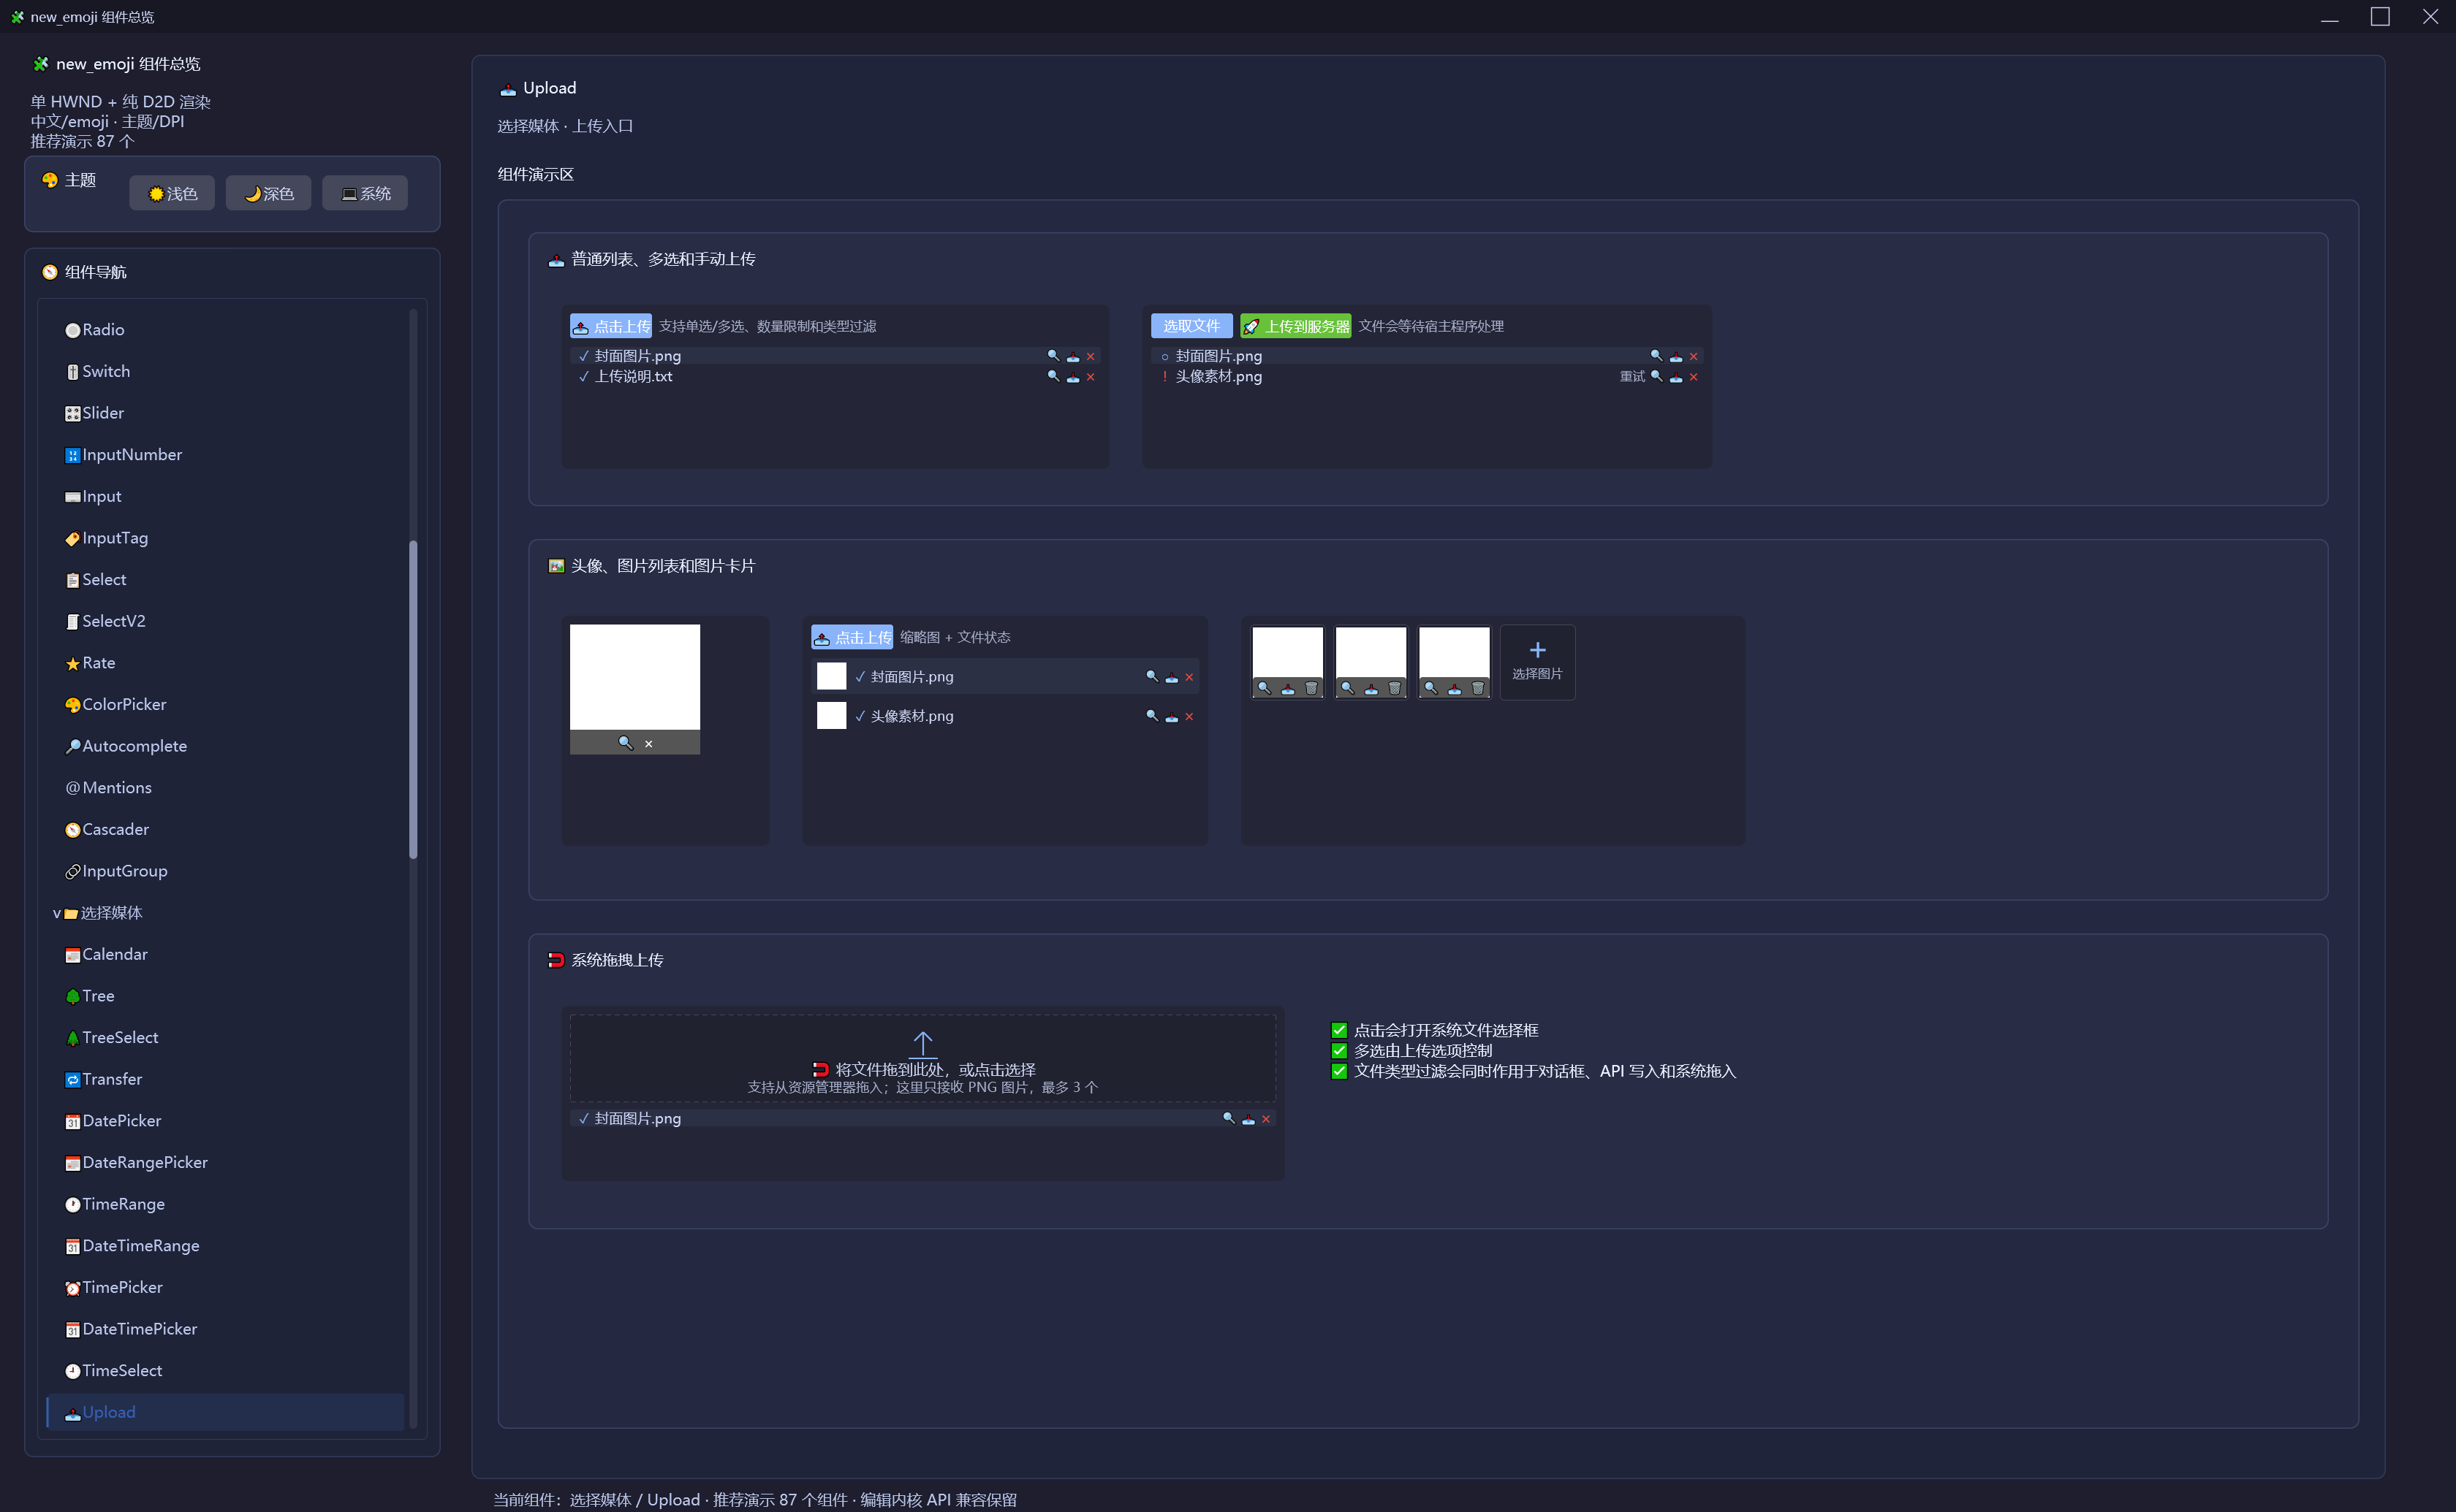Preview the second image card with magnifier
2456x1512 pixels.
coord(1348,688)
